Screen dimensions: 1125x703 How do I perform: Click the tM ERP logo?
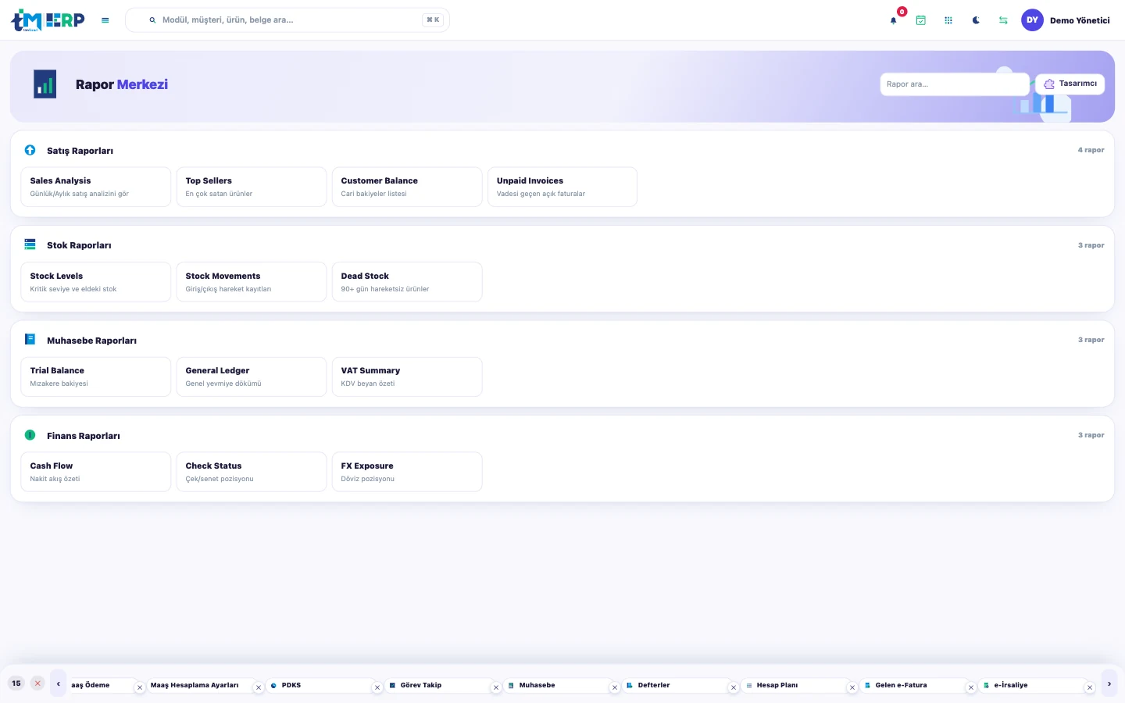click(48, 20)
